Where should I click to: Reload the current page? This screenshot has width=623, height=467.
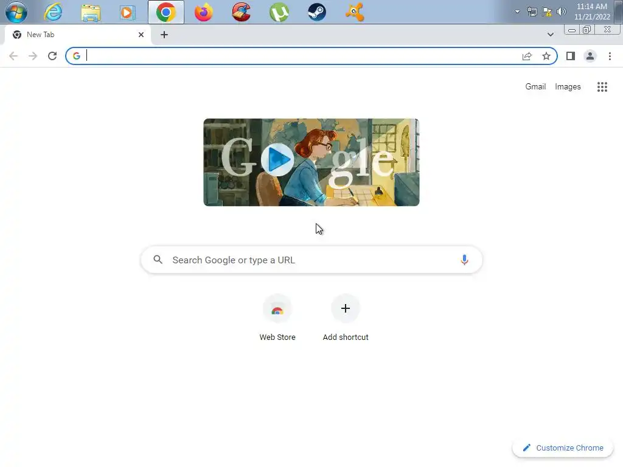(x=52, y=56)
